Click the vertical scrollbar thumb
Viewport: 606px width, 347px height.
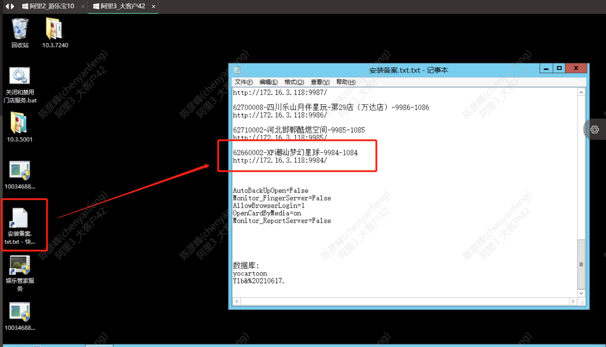[x=581, y=264]
